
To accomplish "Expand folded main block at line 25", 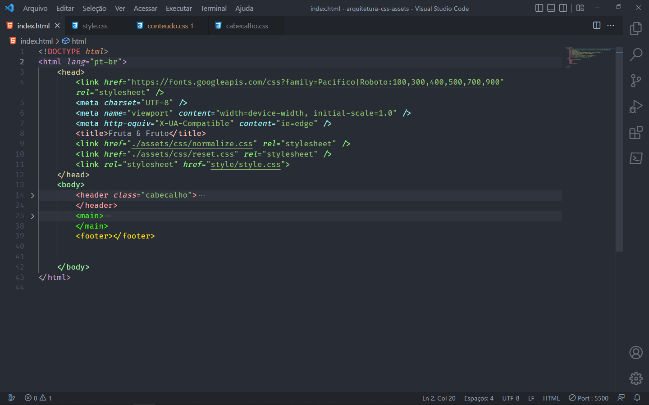I will click(x=32, y=216).
